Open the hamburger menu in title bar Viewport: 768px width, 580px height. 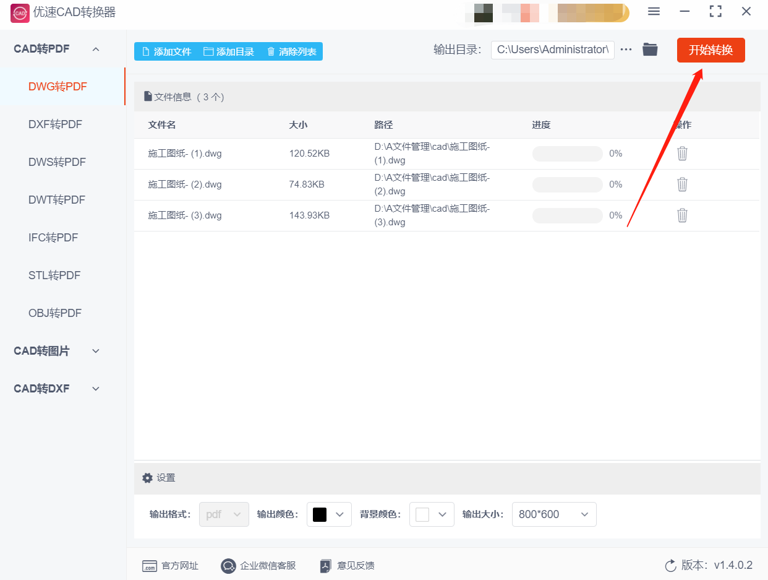(x=654, y=12)
